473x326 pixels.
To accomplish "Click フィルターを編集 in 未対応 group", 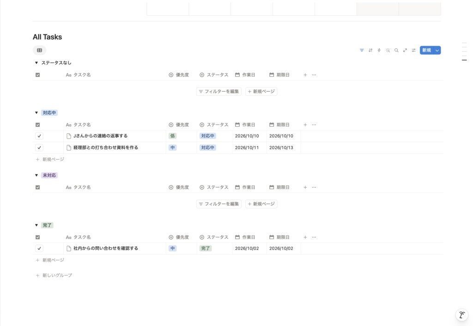I will [x=218, y=204].
